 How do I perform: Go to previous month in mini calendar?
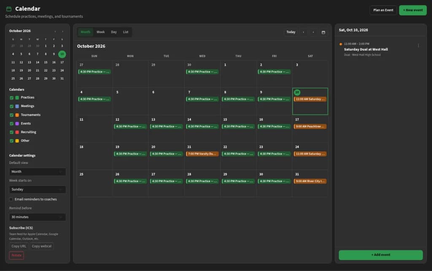(x=55, y=31)
